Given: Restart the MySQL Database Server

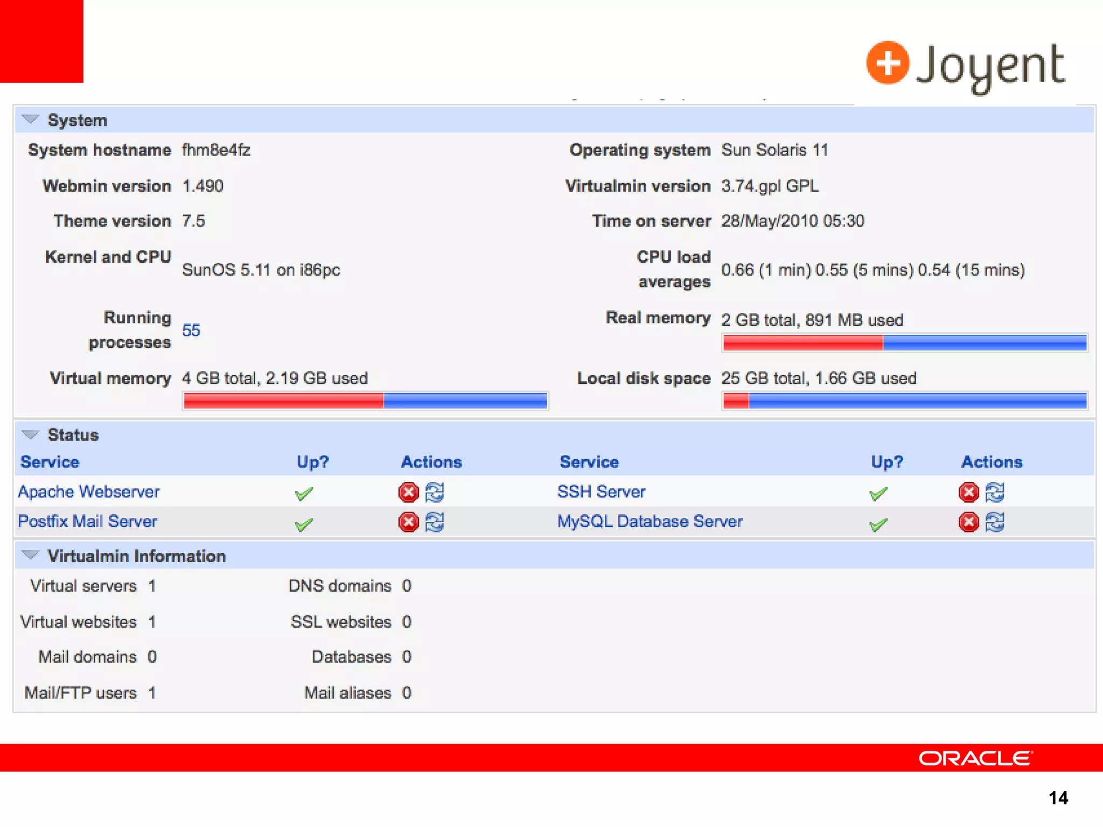Looking at the screenshot, I should [x=995, y=522].
